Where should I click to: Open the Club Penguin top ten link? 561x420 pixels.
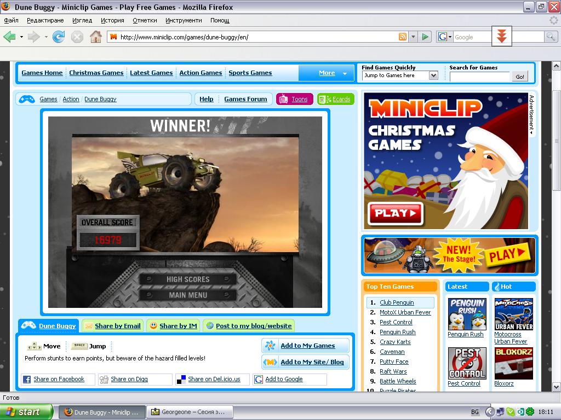(397, 302)
